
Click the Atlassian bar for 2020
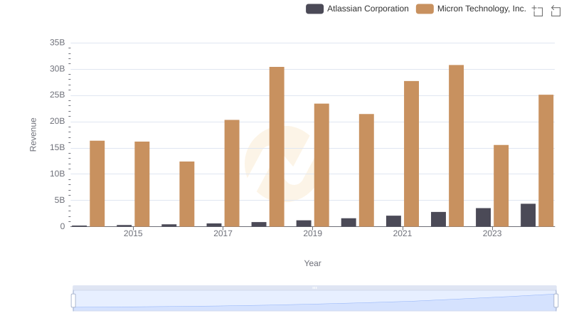[x=349, y=223]
